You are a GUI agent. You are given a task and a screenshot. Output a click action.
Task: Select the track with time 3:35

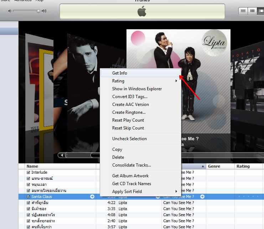point(141,209)
